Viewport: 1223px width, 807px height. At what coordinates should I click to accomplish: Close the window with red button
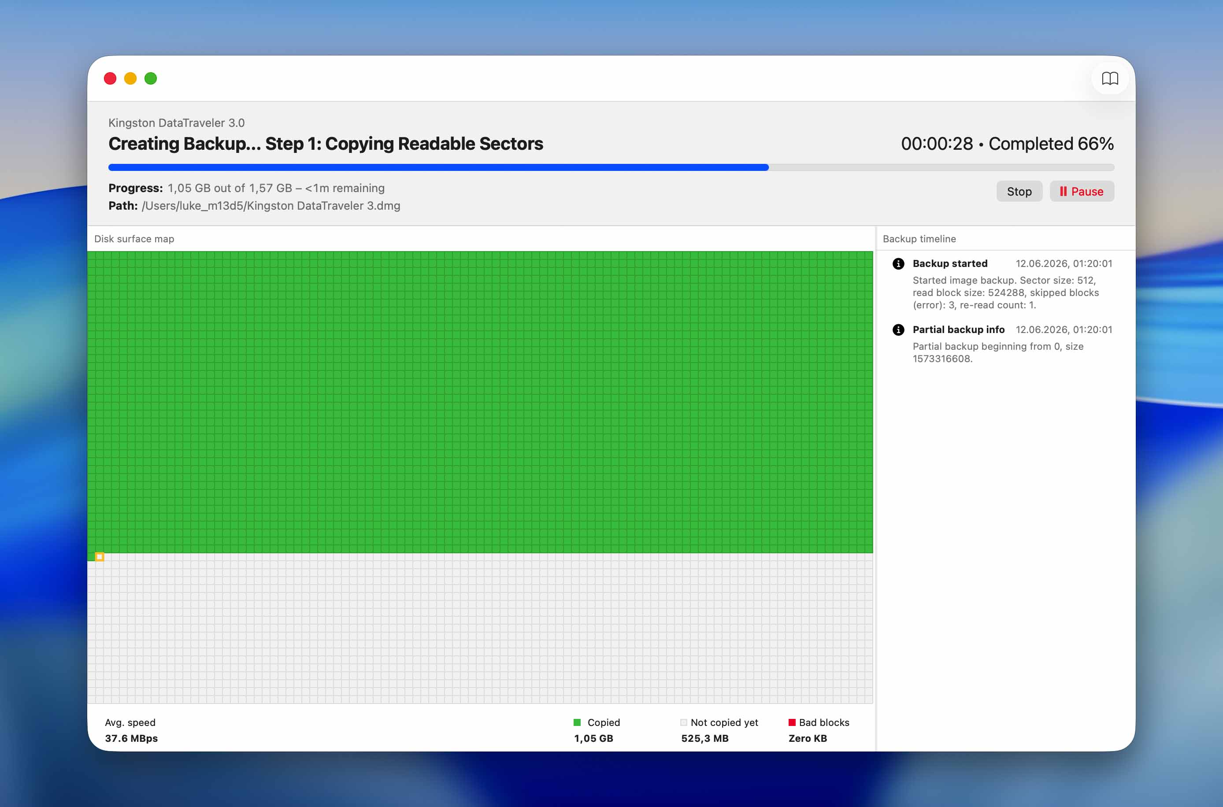click(x=110, y=78)
